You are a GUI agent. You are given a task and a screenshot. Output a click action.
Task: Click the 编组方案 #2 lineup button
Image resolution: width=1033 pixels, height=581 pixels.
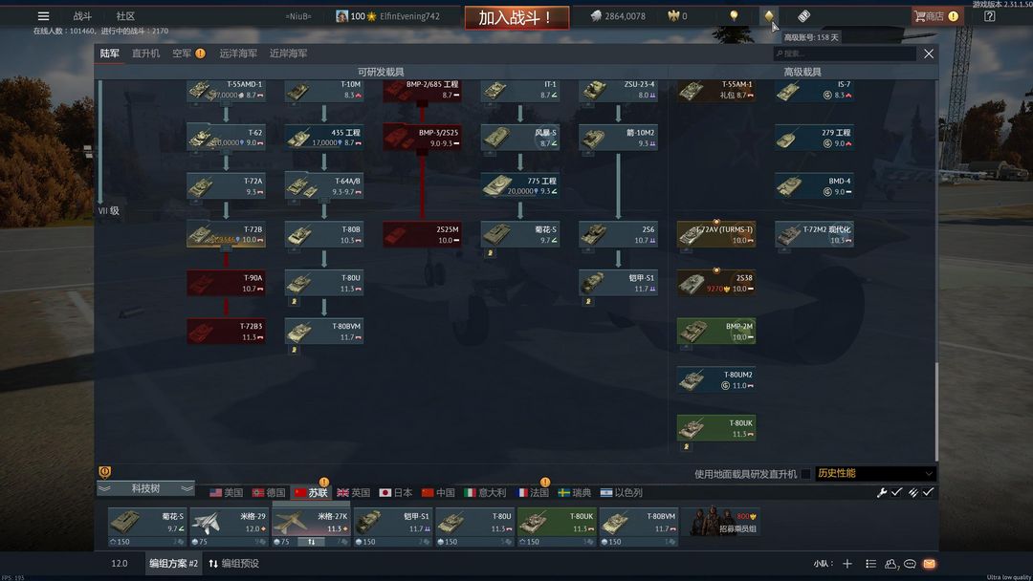[173, 564]
